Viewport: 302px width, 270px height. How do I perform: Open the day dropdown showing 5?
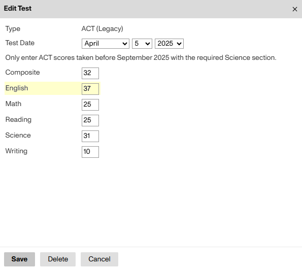tap(142, 44)
